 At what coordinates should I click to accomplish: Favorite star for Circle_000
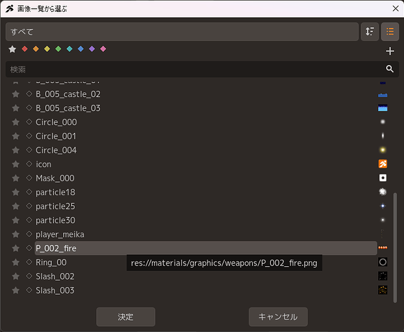coord(16,122)
